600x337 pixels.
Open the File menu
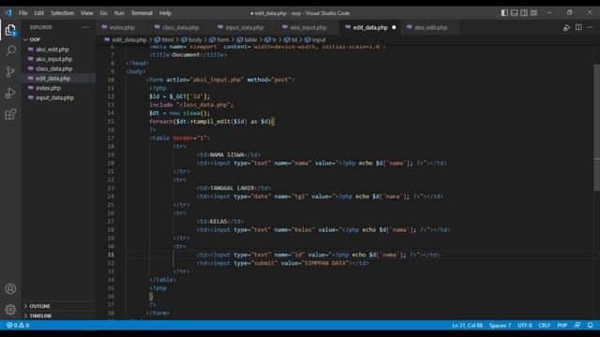coord(22,13)
